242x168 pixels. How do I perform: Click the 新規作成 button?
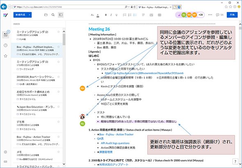coord(21,15)
